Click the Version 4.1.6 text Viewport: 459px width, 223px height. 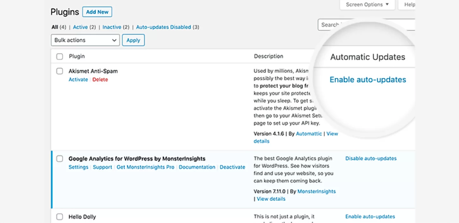tap(269, 134)
